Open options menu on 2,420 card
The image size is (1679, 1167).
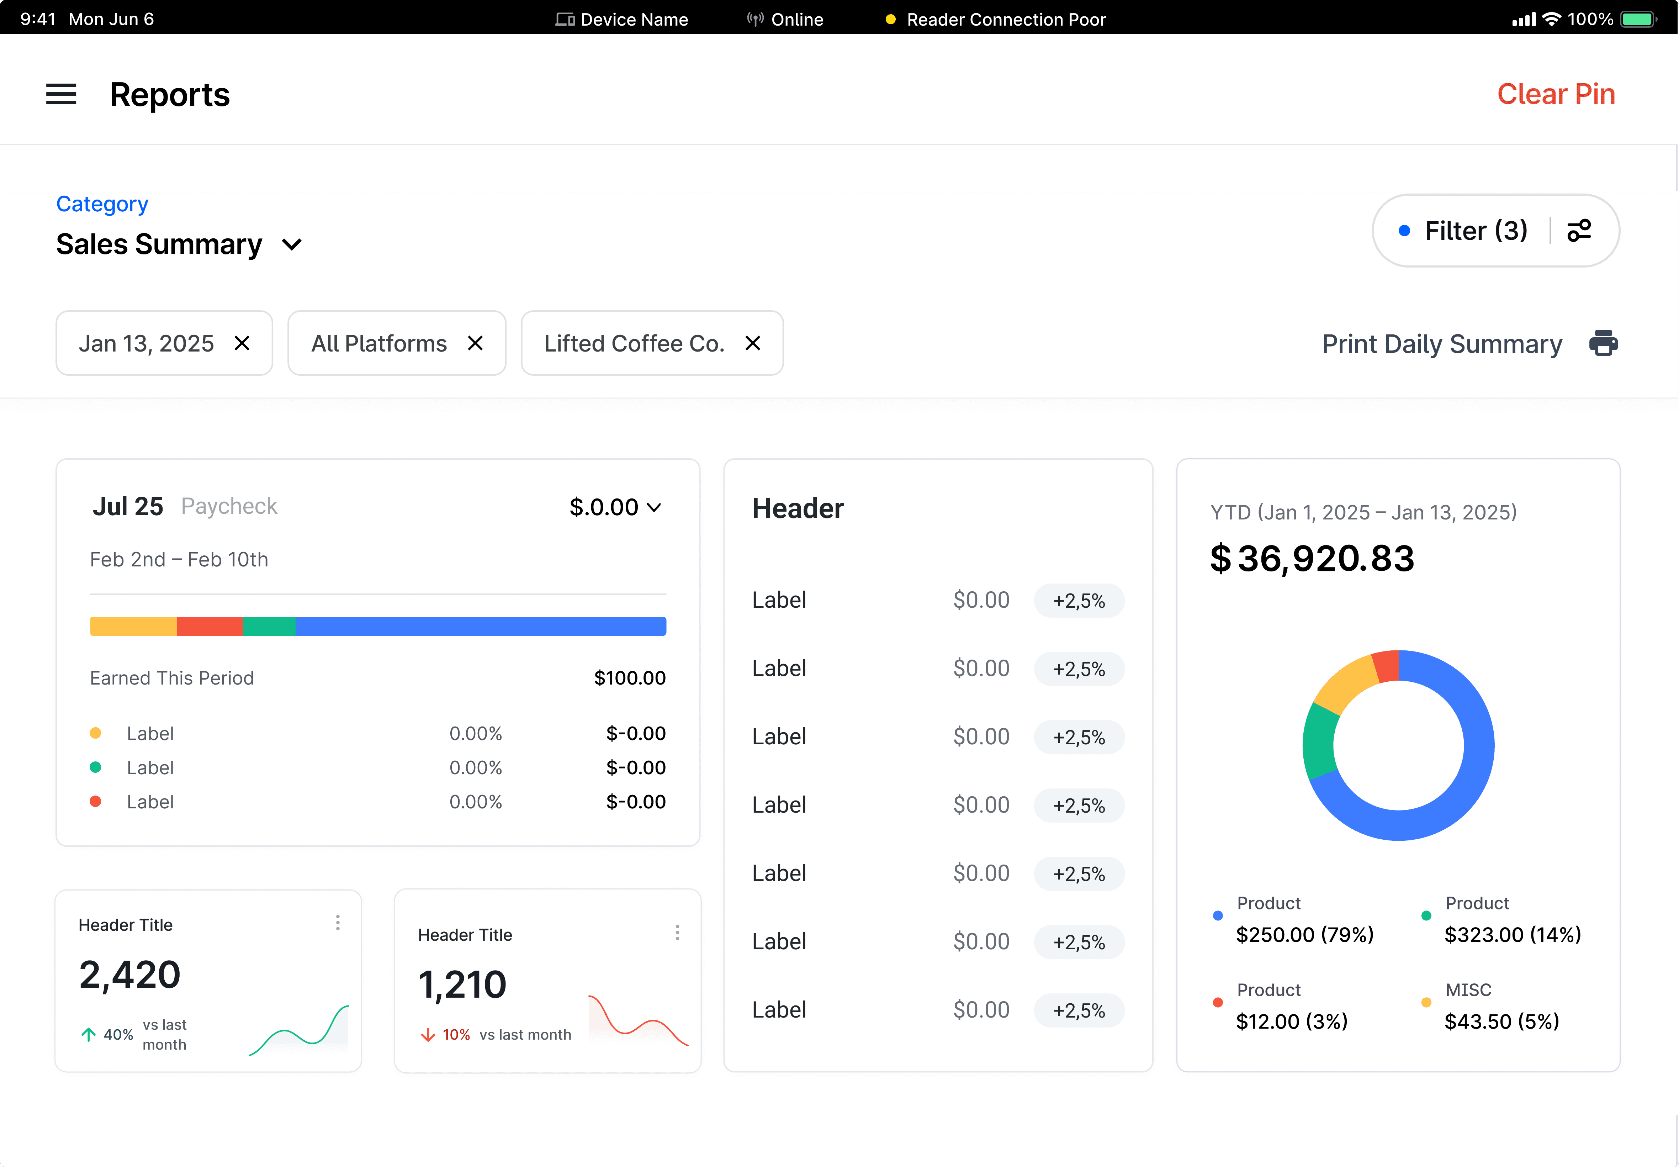click(x=338, y=923)
